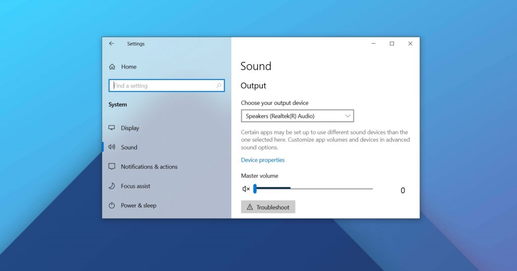Maximize the Settings window
Viewport: 517px width, 271px height.
pyautogui.click(x=392, y=44)
